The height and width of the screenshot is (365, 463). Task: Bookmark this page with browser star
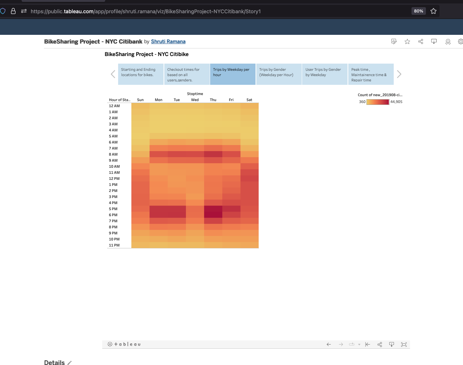coord(433,11)
